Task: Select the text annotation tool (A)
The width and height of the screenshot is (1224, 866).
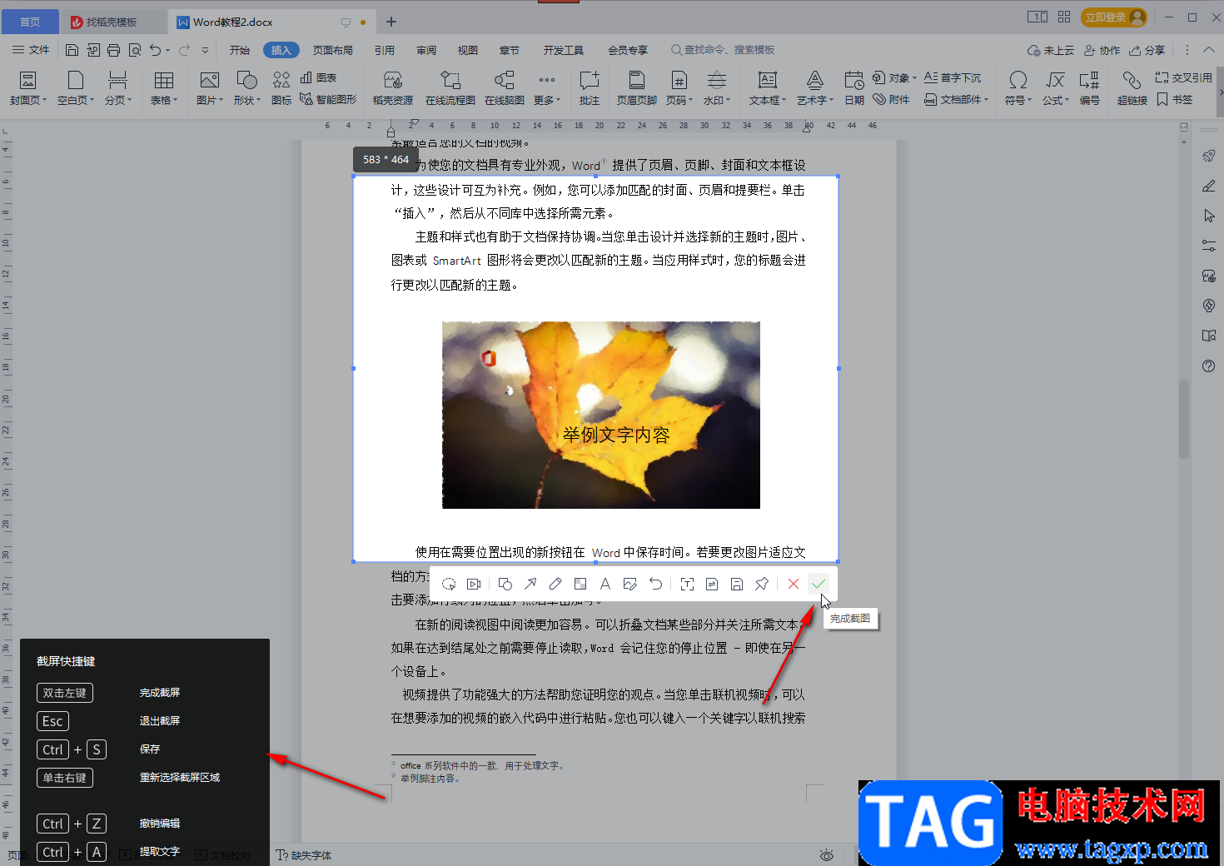Action: [x=605, y=584]
